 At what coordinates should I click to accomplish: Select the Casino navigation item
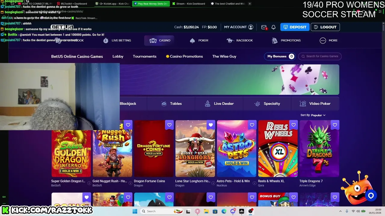tap(159, 40)
